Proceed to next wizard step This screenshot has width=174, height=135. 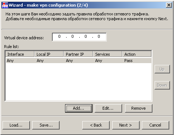click(126, 125)
